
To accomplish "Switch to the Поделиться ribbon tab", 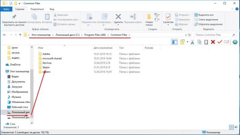I will click(x=37, y=9).
